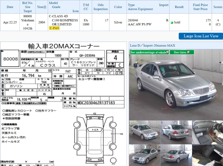Open the front-left angle car thumbnail

144,155
